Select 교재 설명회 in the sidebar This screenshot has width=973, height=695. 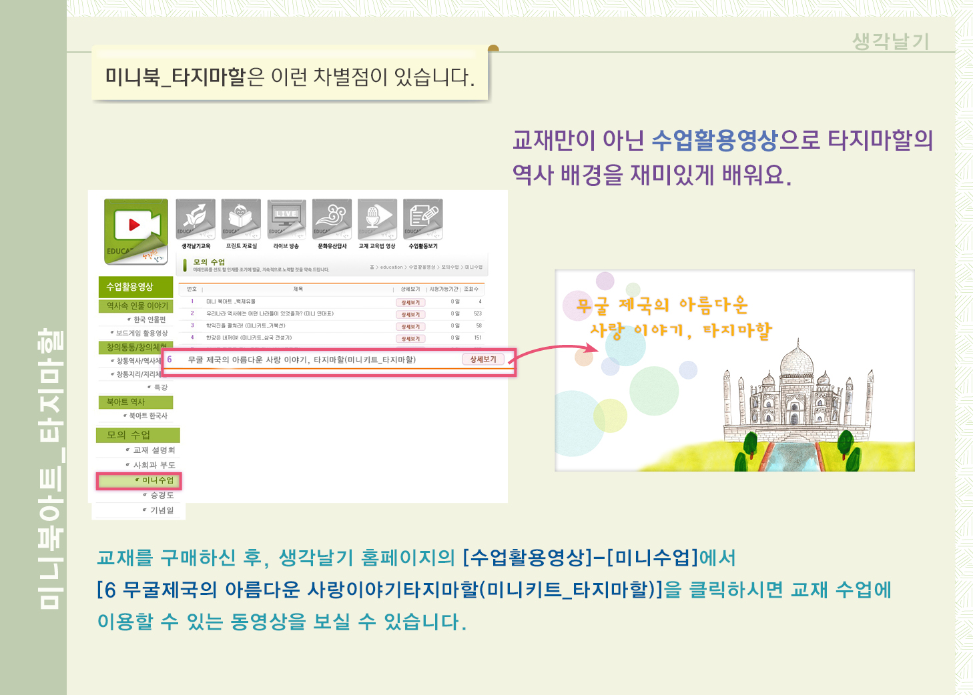click(x=153, y=450)
